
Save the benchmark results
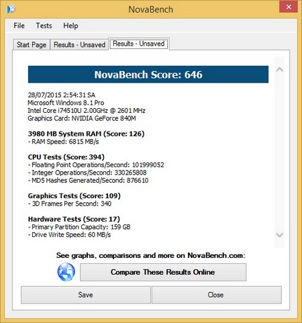[x=86, y=295]
